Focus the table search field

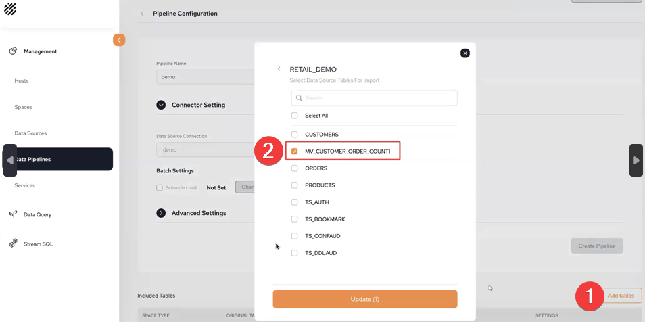tap(375, 98)
